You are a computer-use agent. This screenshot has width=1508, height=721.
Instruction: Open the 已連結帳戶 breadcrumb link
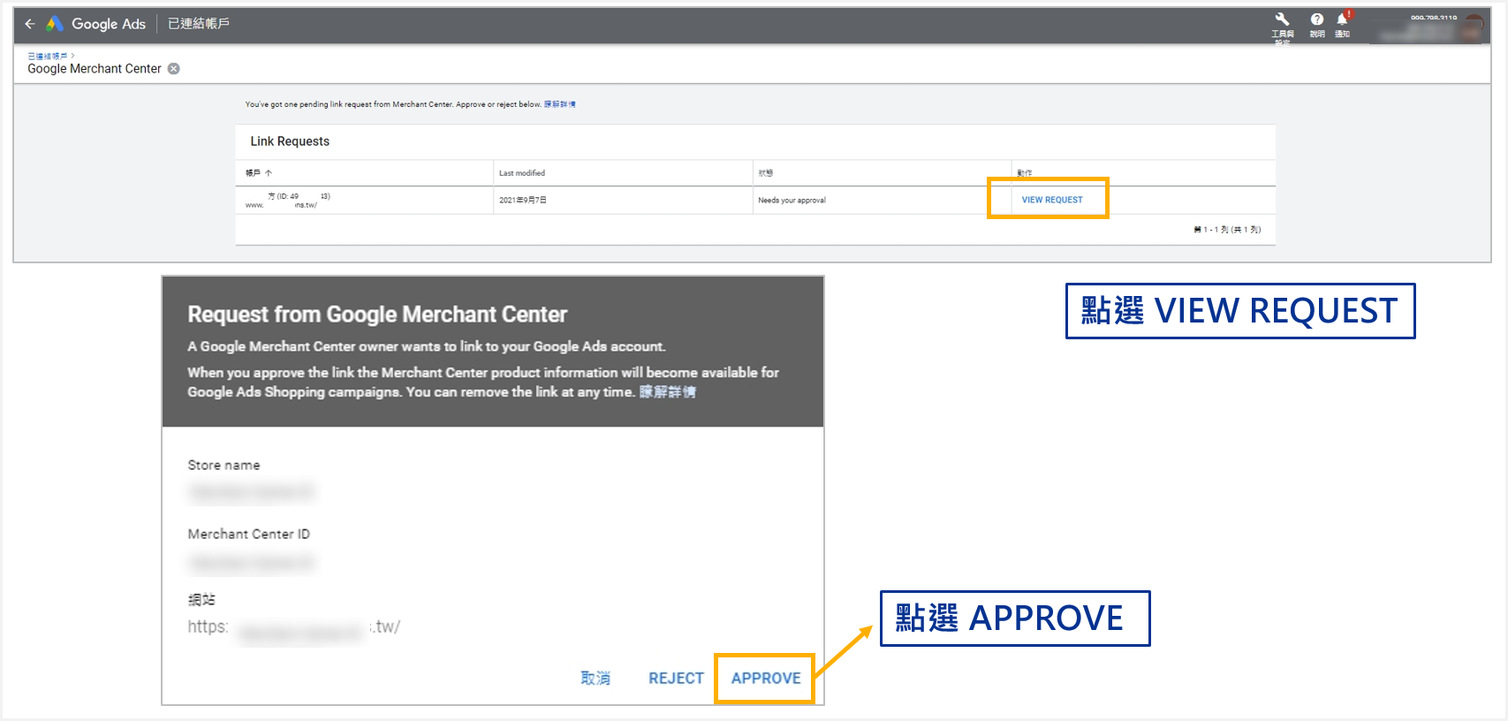click(x=48, y=56)
